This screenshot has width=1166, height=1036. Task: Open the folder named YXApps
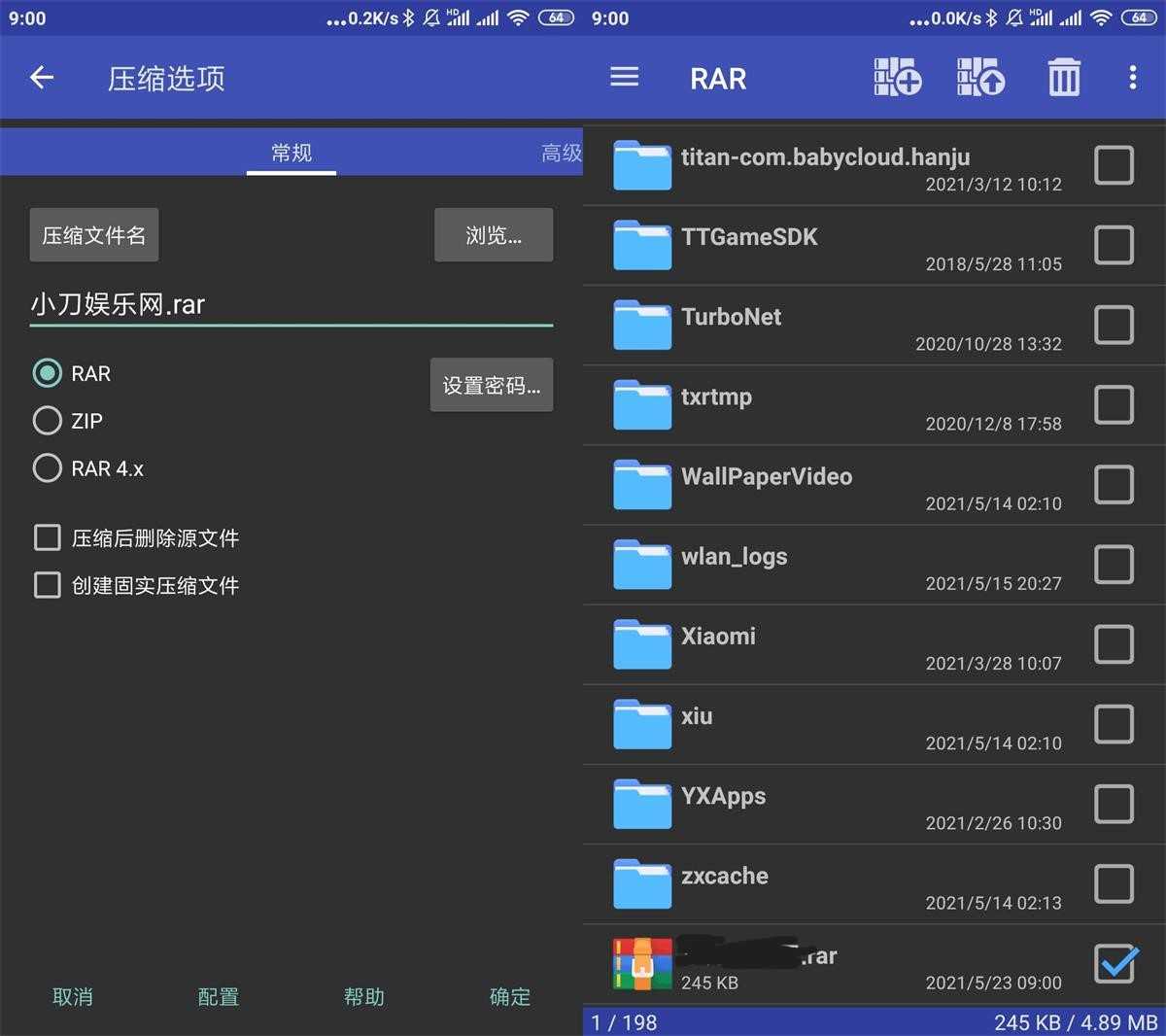coord(724,796)
